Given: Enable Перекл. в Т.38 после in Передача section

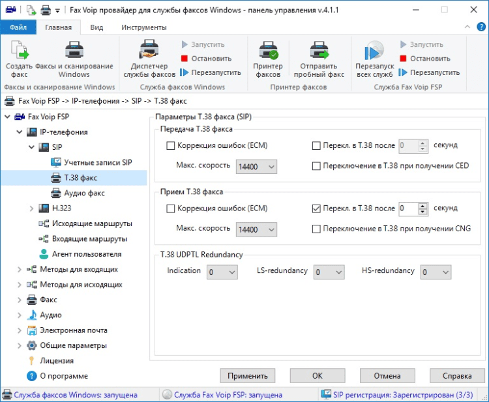Looking at the screenshot, I should (316, 145).
